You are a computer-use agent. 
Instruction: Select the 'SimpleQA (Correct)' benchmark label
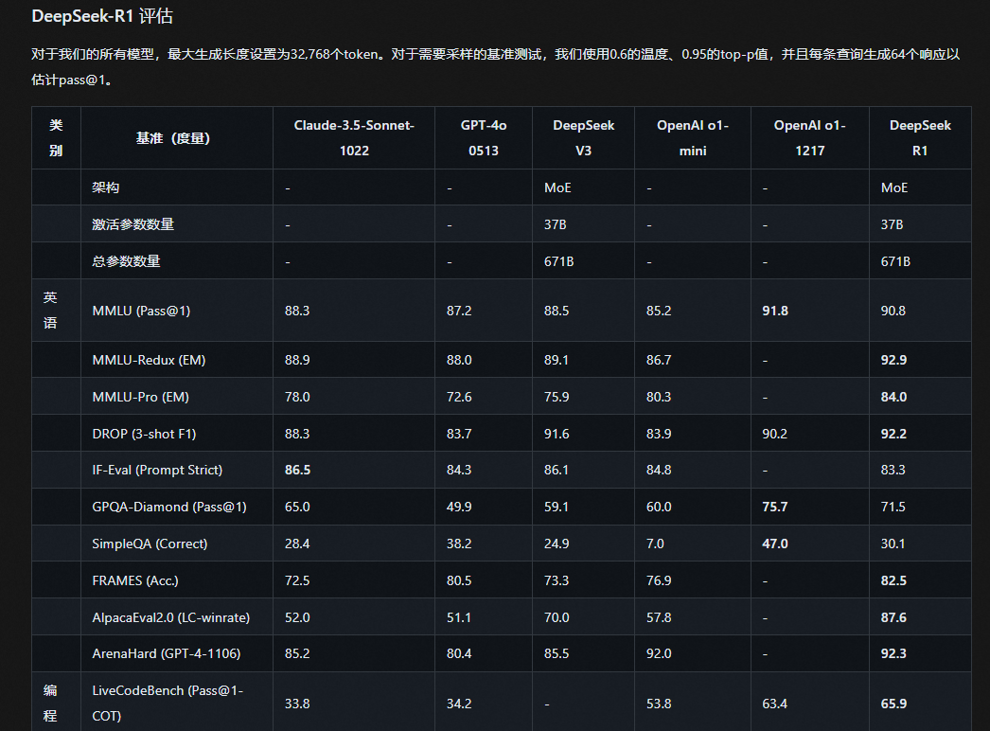(150, 544)
